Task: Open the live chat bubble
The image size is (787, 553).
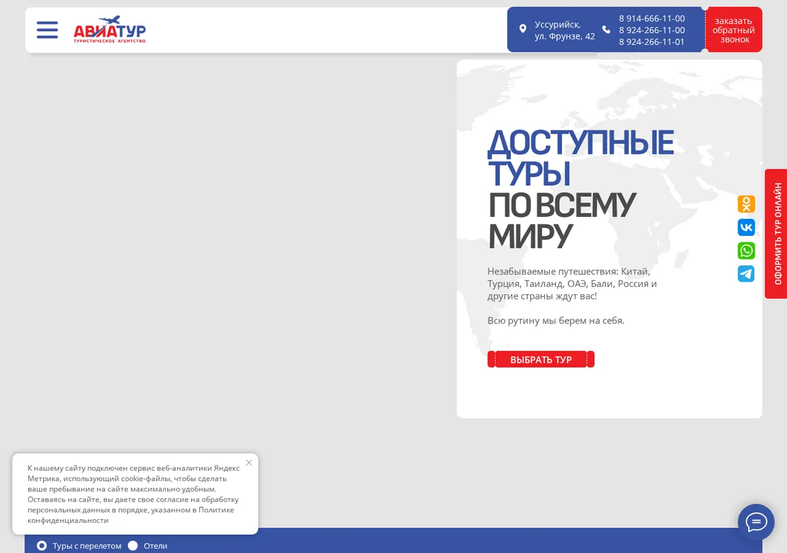Action: click(x=756, y=522)
